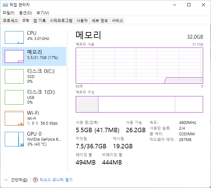
Task: Click the 메모리 구성 composition bar
Action: [139, 104]
